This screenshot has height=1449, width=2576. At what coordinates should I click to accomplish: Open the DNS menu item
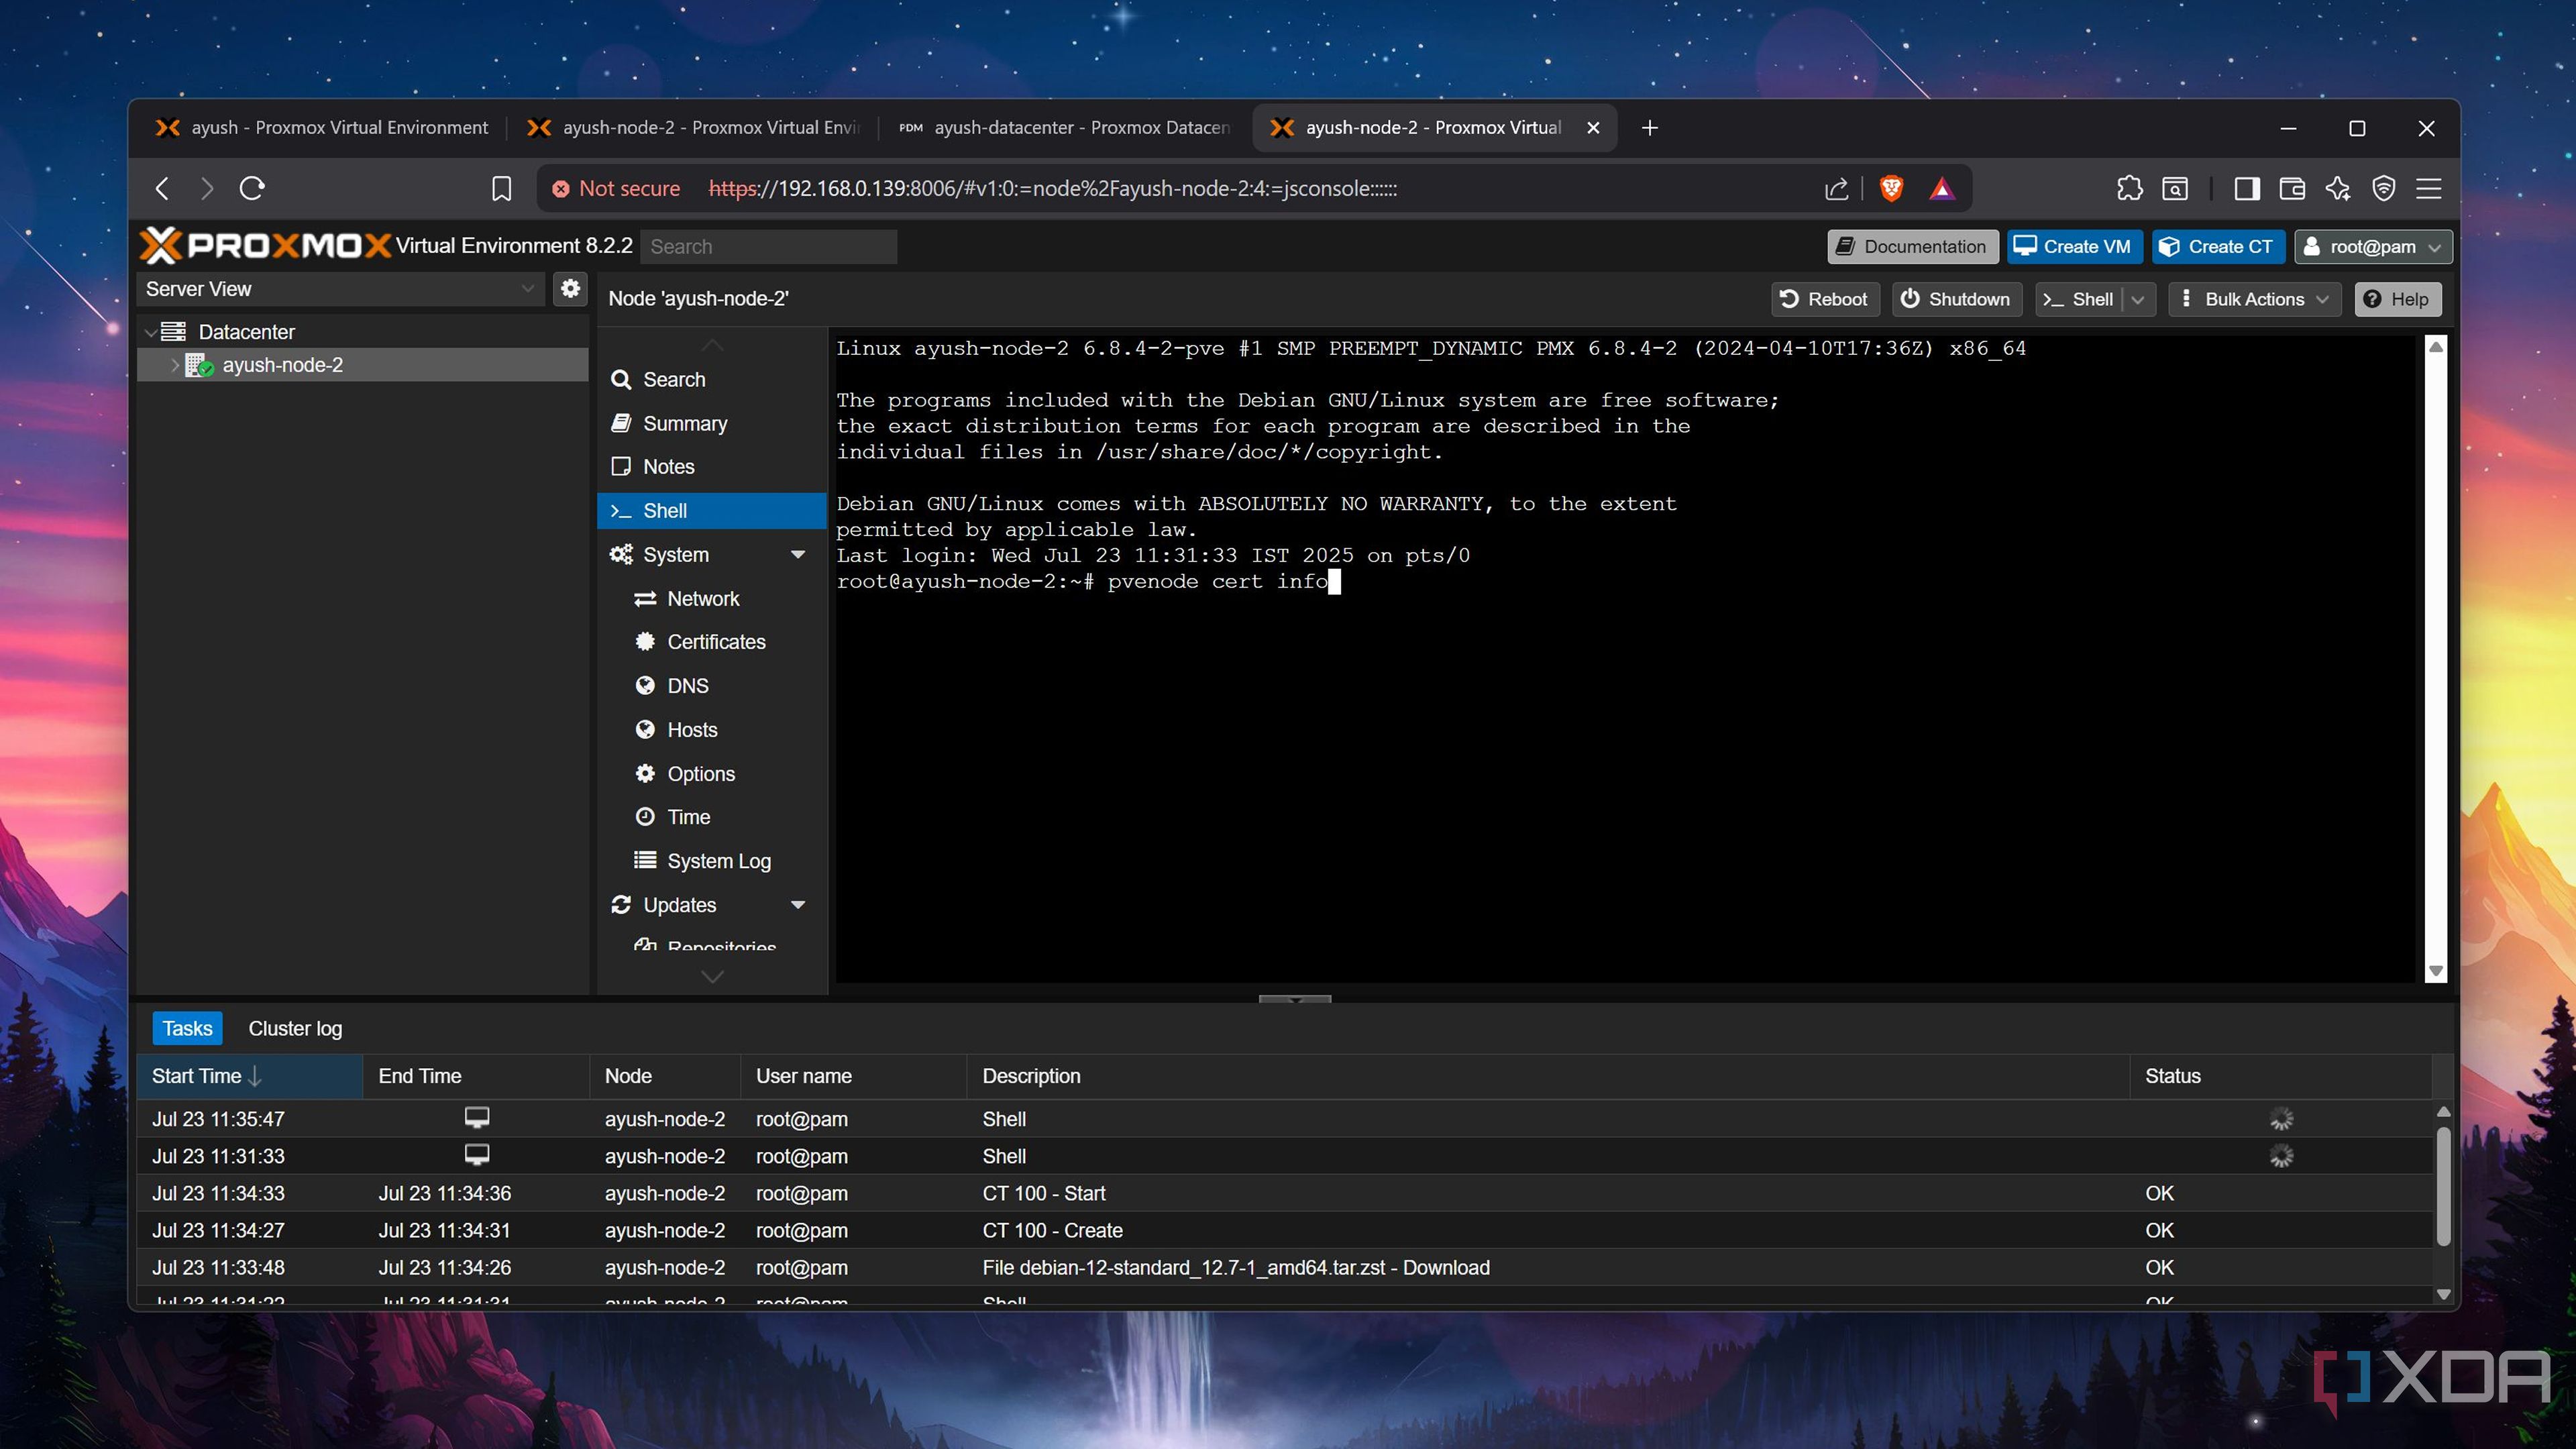pyautogui.click(x=712, y=686)
